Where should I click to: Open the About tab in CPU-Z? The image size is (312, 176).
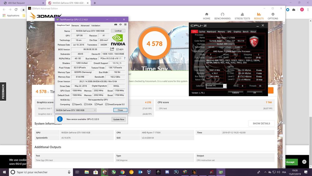[x=253, y=32]
